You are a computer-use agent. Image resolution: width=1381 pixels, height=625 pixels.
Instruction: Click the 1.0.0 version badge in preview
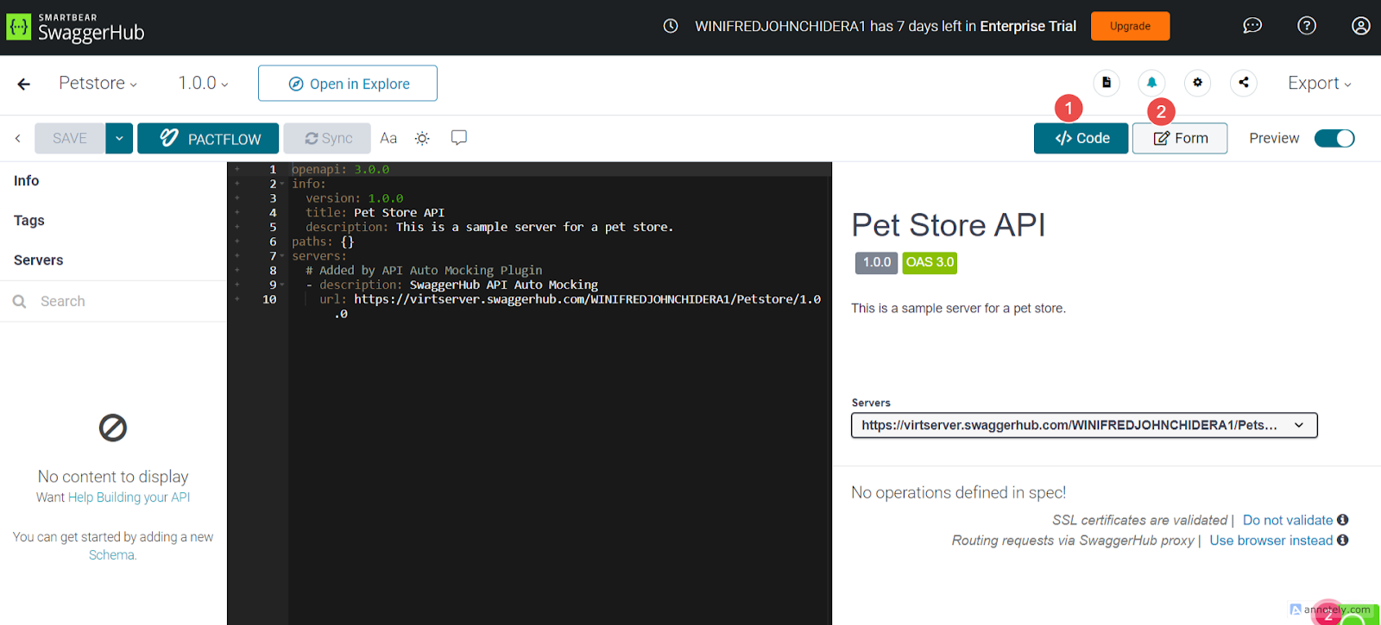(877, 262)
